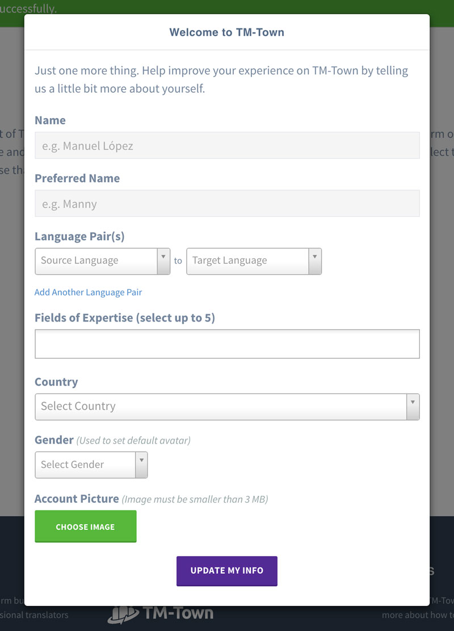Open the Source Language dropdown
This screenshot has height=631, width=454.
pos(102,261)
